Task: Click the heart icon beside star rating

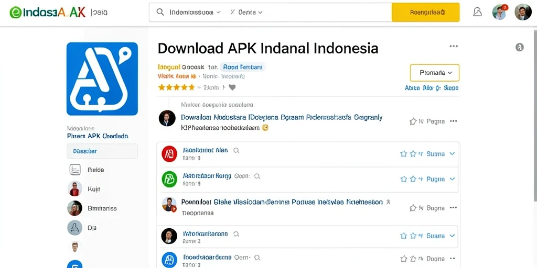Action: coord(232,87)
